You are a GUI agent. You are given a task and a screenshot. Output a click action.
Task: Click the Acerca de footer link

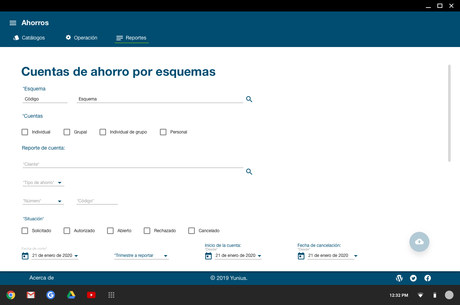(x=42, y=278)
